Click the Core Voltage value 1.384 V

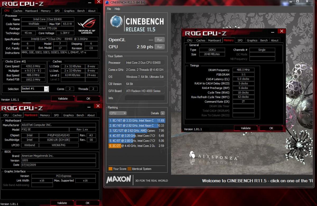pyautogui.click(x=65, y=33)
